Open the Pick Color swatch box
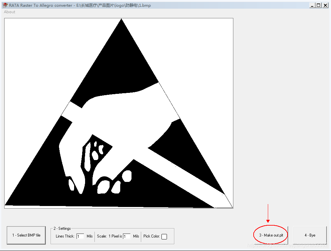Screen dimensions: 331x251 164,237
